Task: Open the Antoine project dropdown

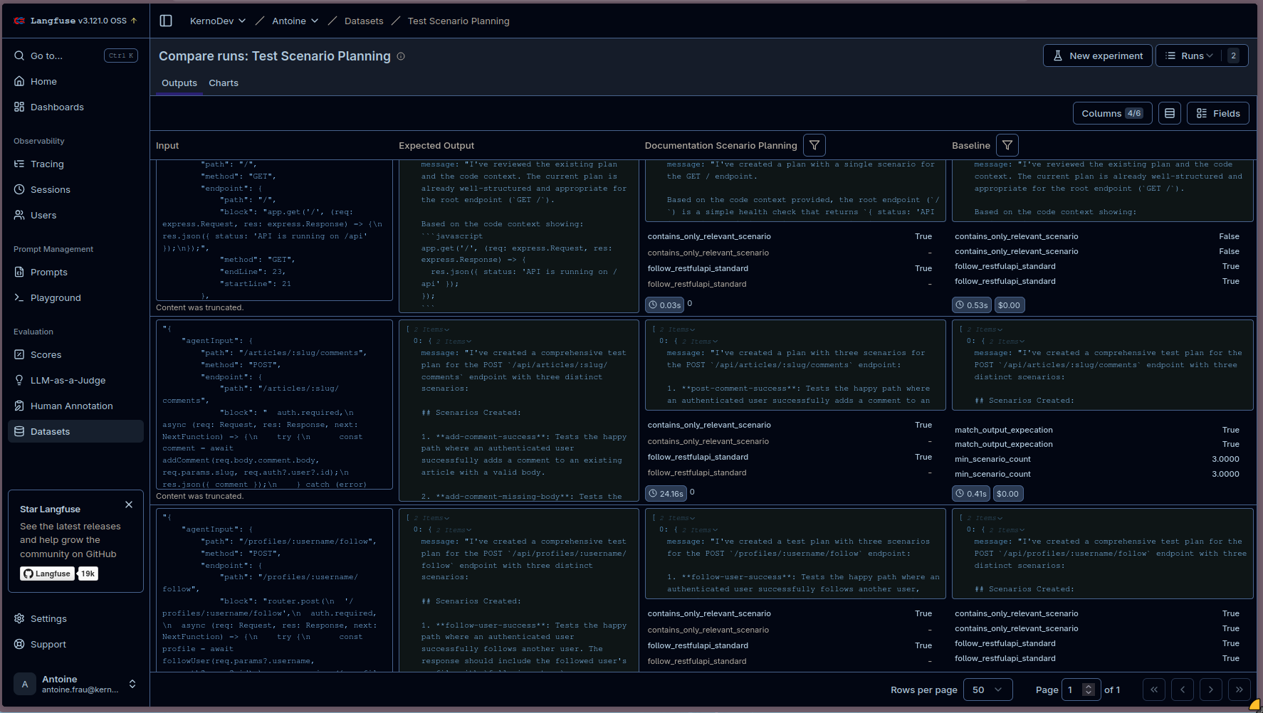Action: coord(295,21)
